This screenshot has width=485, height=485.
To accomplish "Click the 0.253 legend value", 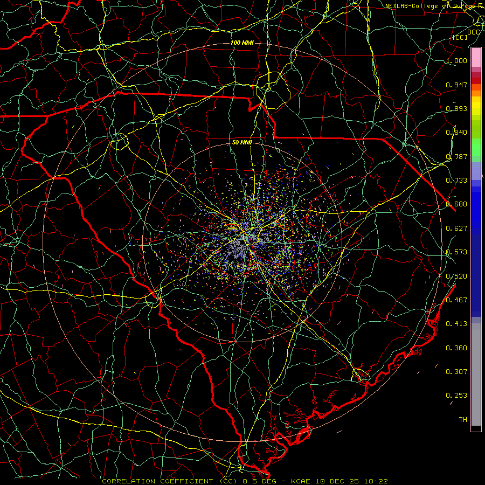I will (456, 396).
